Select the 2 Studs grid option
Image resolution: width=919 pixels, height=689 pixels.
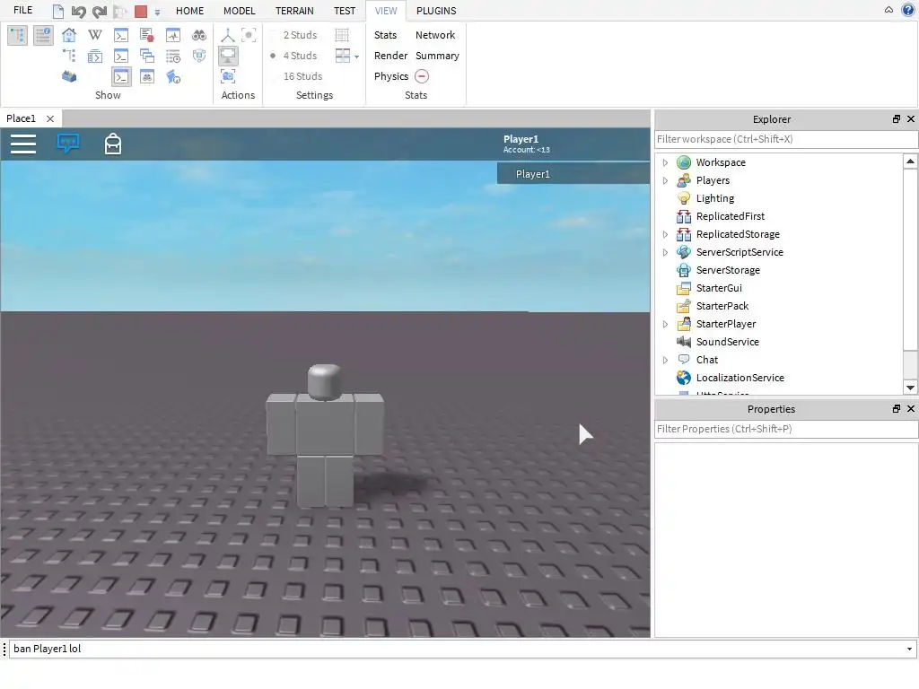300,35
